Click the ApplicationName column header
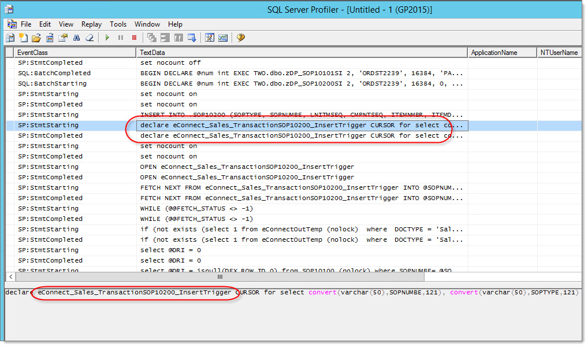Screen dimensions: 588x347 503,53
